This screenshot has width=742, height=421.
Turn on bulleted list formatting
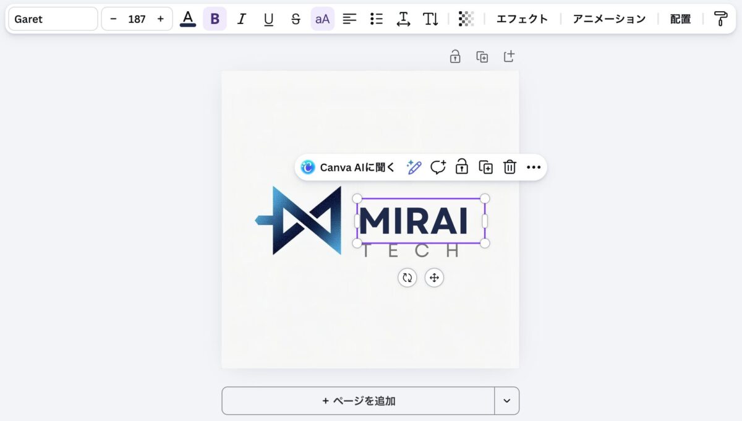[376, 19]
